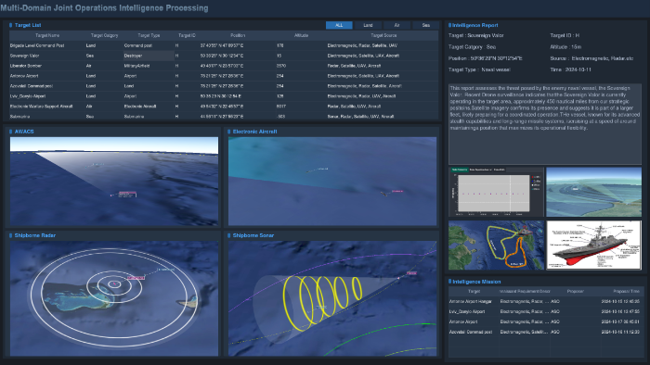650x365 pixels.
Task: Open the sonar coverage 3D thumbnail
Action: pos(593,192)
